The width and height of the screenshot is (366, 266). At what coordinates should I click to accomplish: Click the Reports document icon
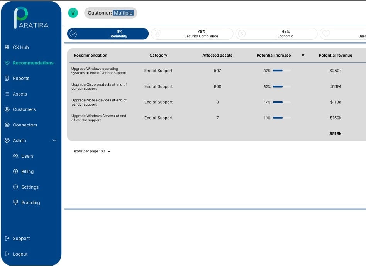point(7,78)
